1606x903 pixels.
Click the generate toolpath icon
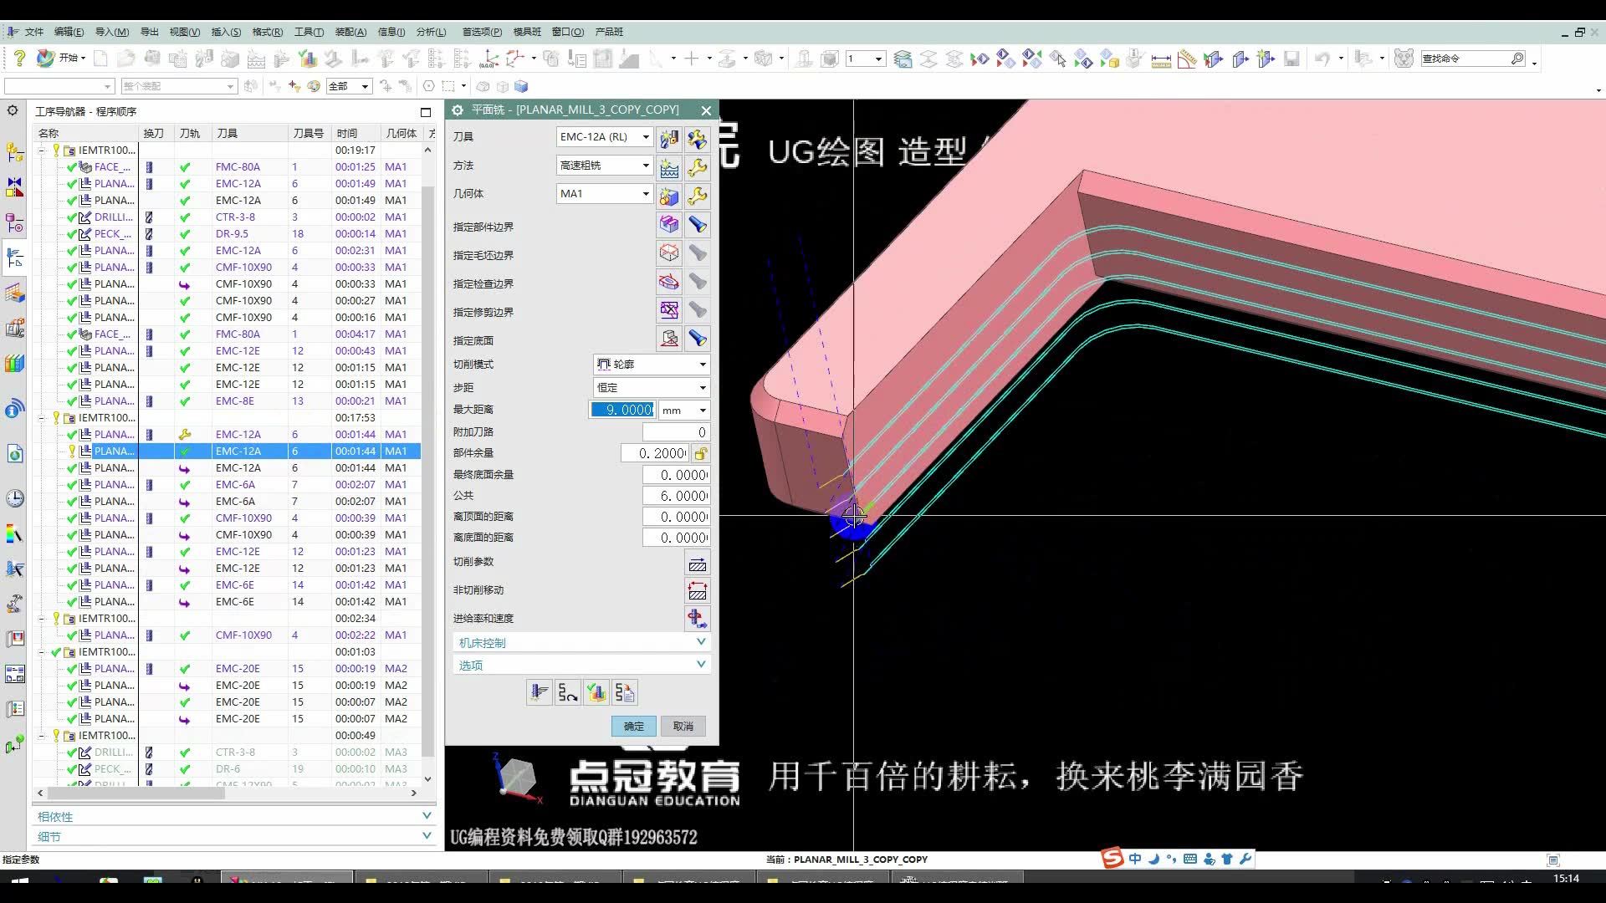540,692
